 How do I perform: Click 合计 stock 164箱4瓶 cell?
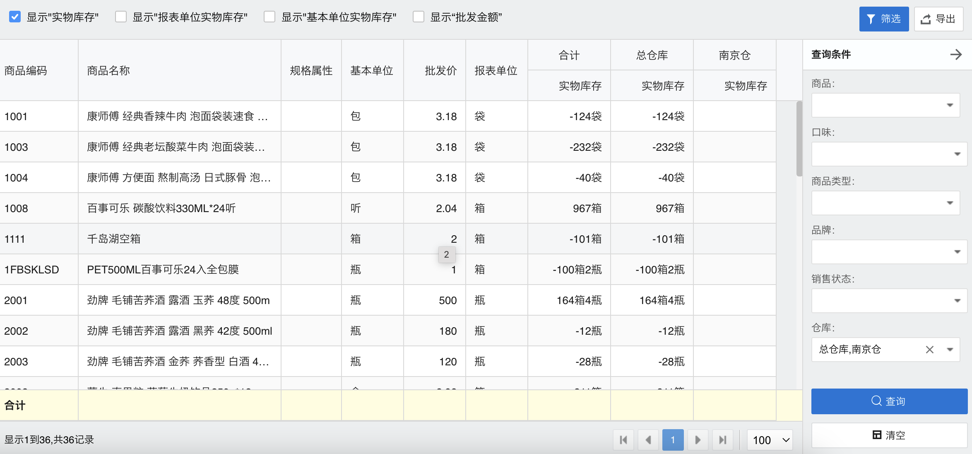569,300
